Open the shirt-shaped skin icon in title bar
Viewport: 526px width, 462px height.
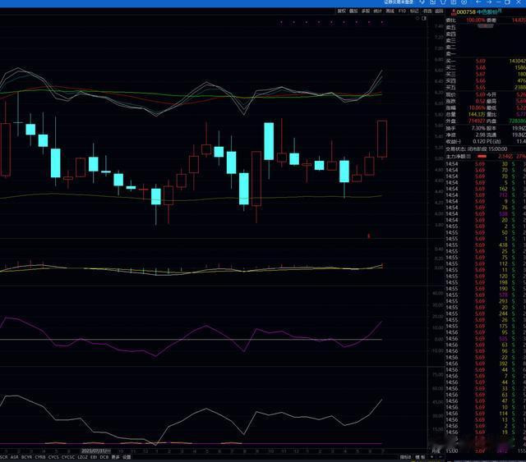tap(443, 2)
